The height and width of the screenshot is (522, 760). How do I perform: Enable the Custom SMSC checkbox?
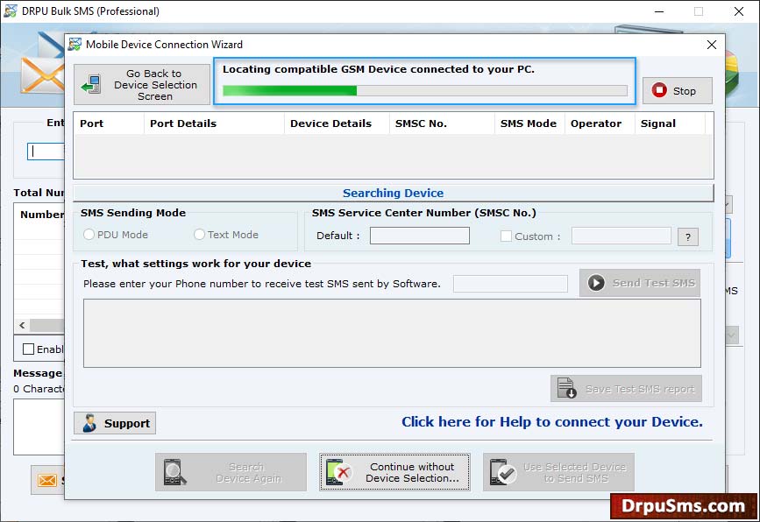point(506,236)
